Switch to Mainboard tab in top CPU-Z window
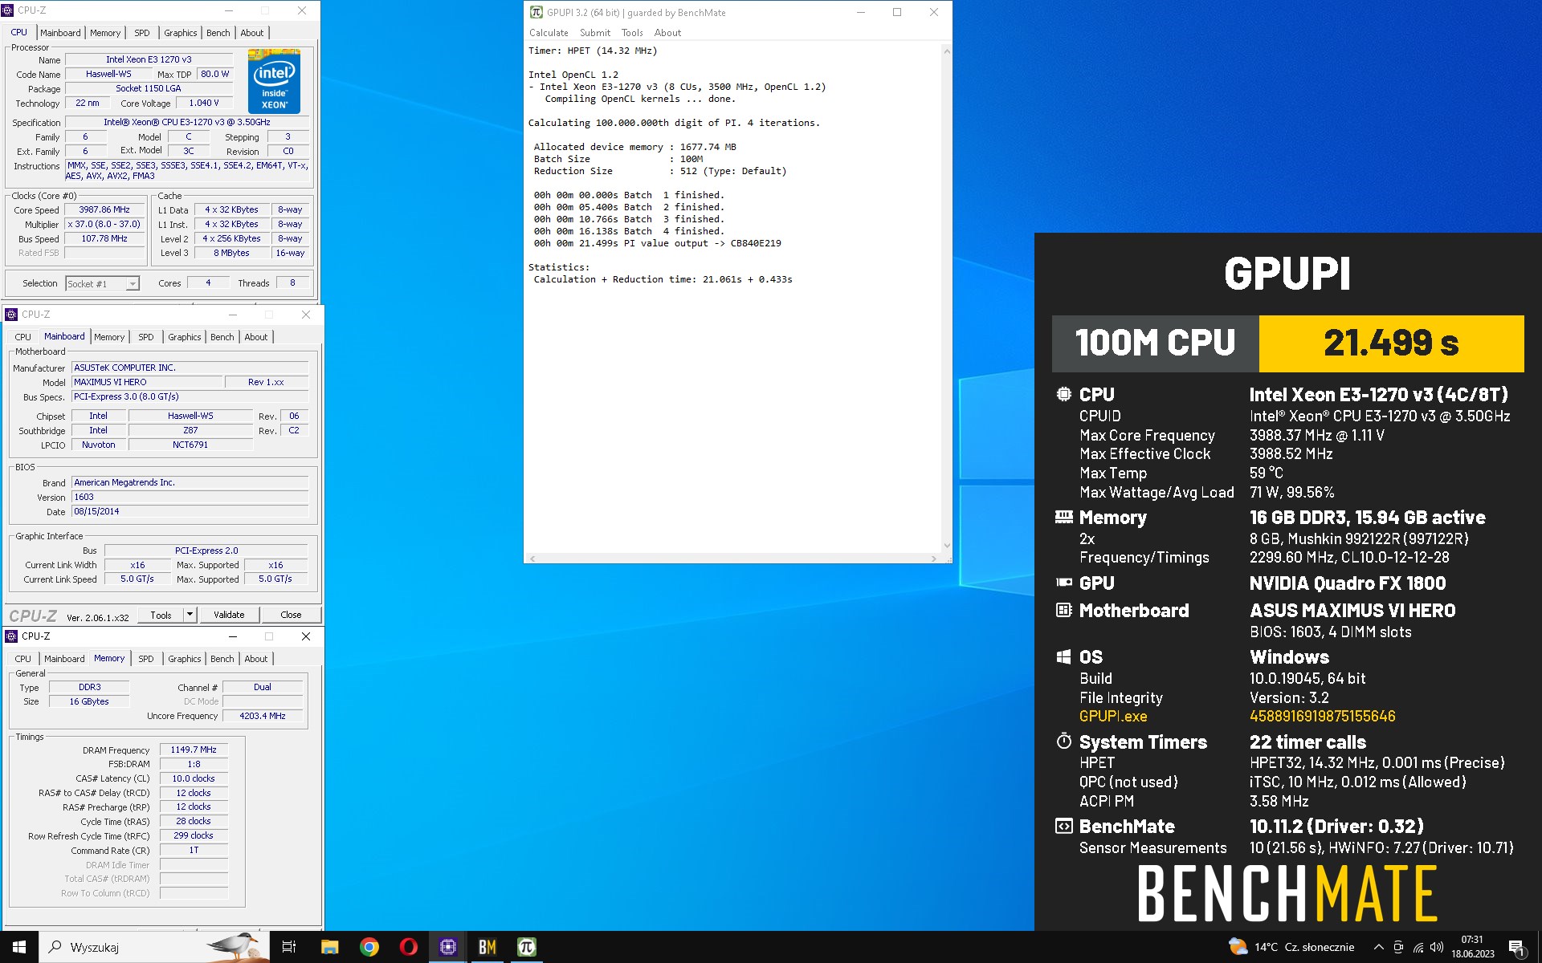Image resolution: width=1542 pixels, height=963 pixels. click(60, 33)
